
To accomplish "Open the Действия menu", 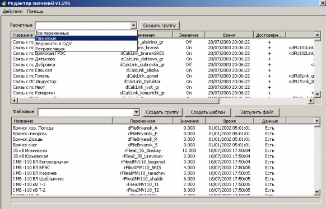I will pos(12,11).
